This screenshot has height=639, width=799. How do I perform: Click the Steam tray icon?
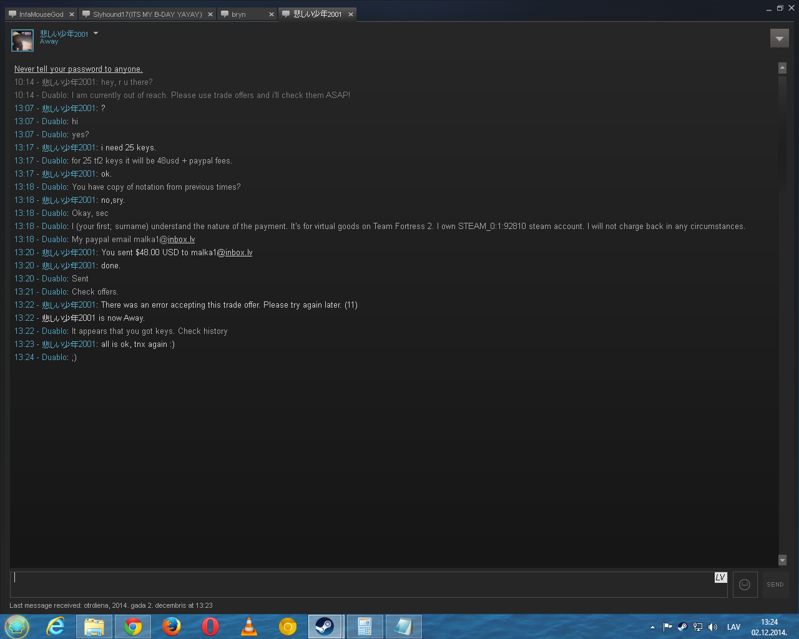(682, 627)
